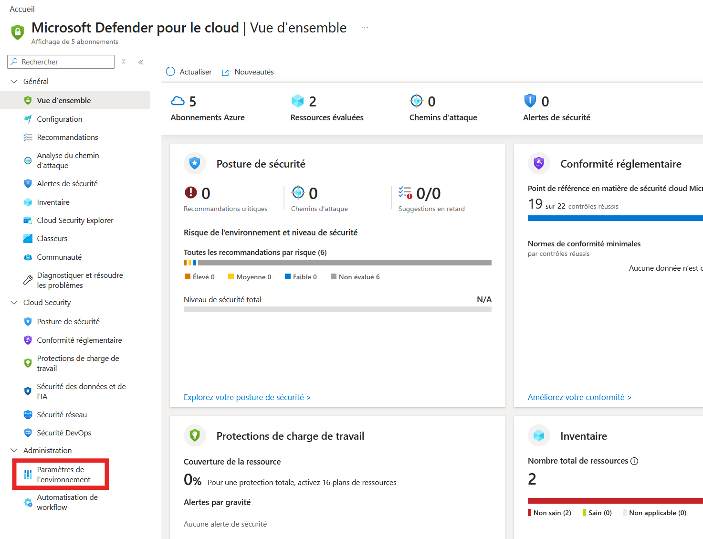This screenshot has height=539, width=703.
Task: Click the Paramètres de l'environnement sliders icon
Action: pyautogui.click(x=28, y=475)
